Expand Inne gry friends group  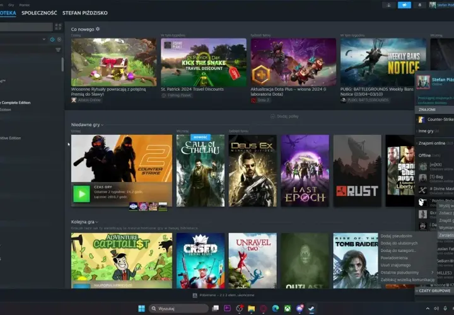(x=435, y=131)
